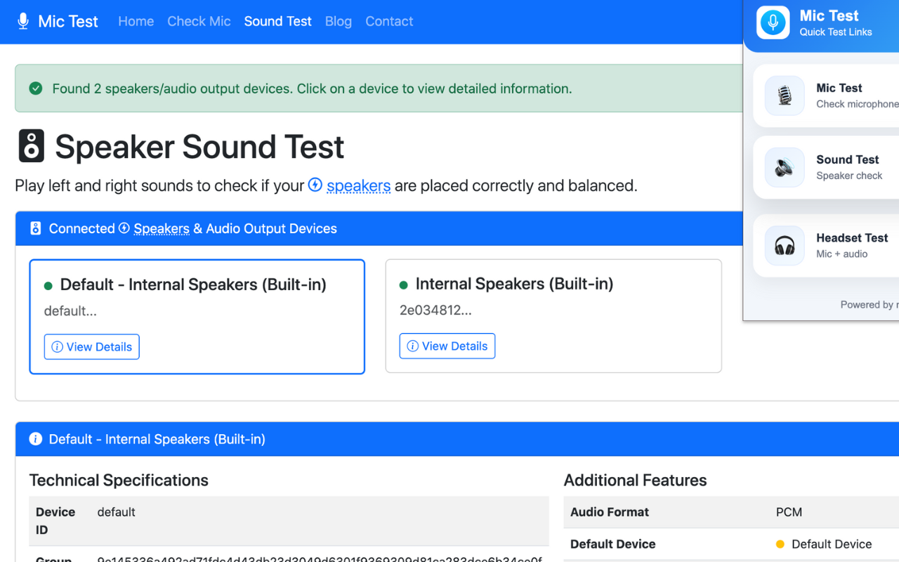Click the green success checkmark icon
The height and width of the screenshot is (562, 899).
[36, 89]
